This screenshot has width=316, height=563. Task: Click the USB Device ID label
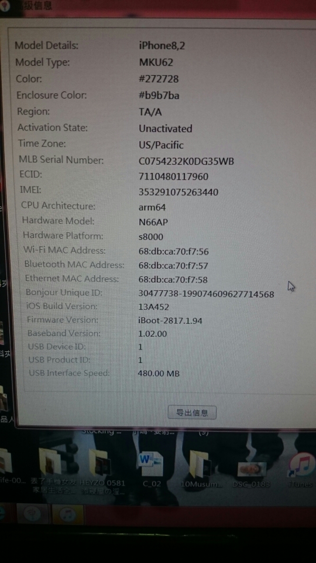click(57, 347)
